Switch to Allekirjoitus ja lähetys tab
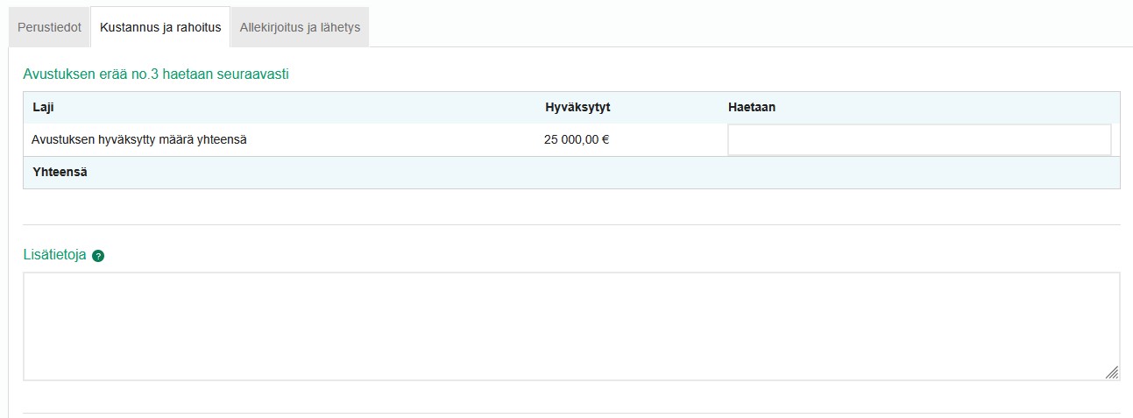 pyautogui.click(x=300, y=27)
